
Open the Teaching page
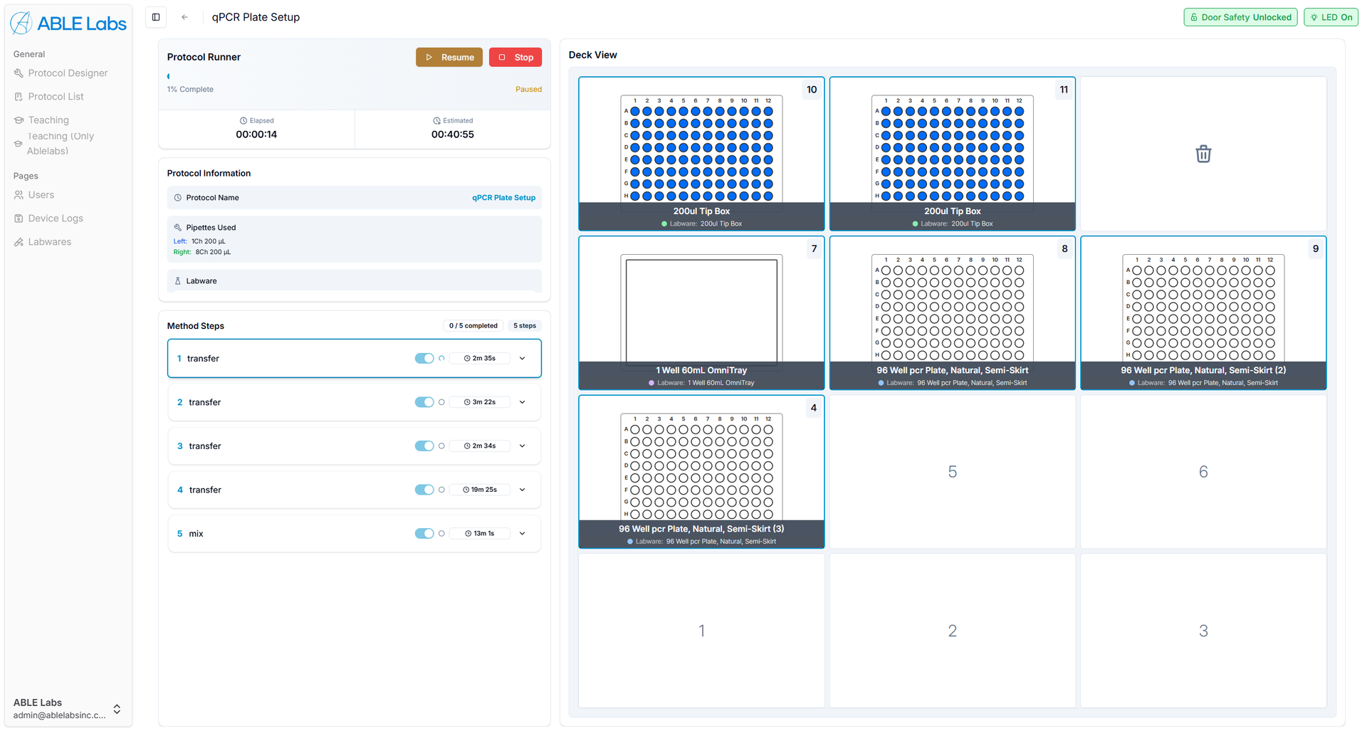48,120
